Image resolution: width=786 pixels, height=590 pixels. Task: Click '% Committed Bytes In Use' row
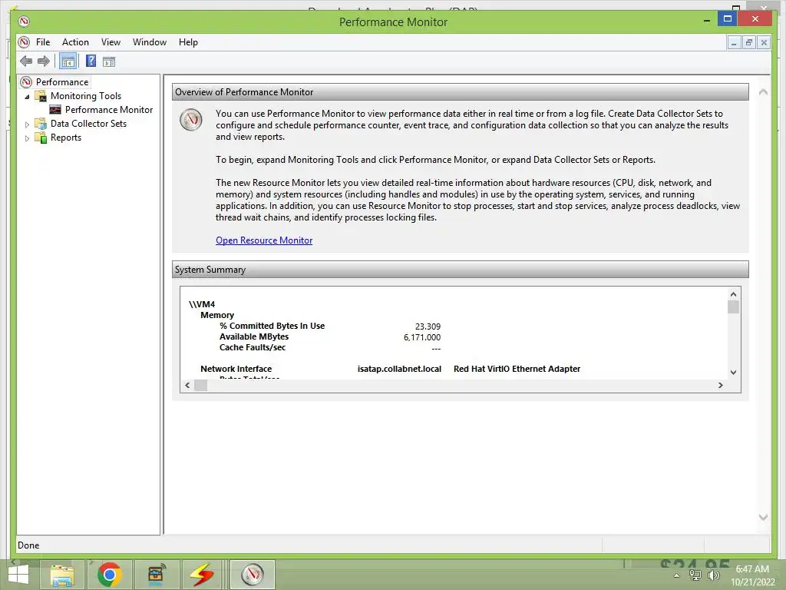[x=330, y=326]
